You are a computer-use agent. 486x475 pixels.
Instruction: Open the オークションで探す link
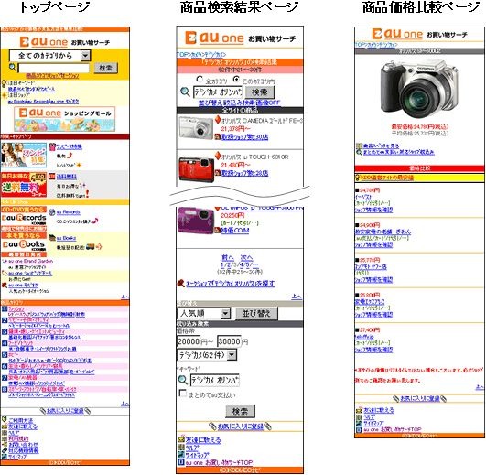tap(230, 283)
